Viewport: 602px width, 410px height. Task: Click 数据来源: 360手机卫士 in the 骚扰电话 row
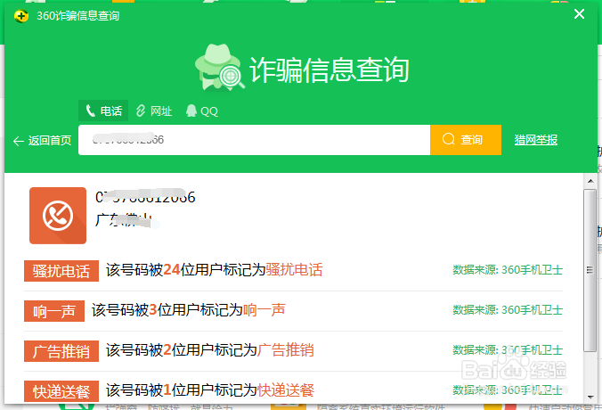508,270
